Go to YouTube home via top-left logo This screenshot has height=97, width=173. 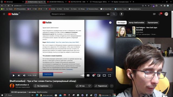click(x=13, y=14)
